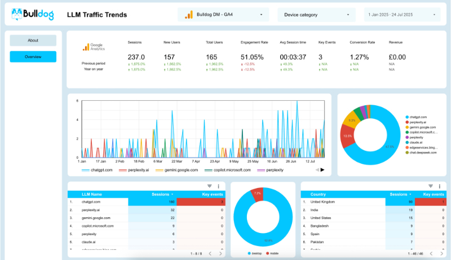Screen dimensions: 451x260
Task: Go to previous page of Country table
Action: tap(431, 254)
